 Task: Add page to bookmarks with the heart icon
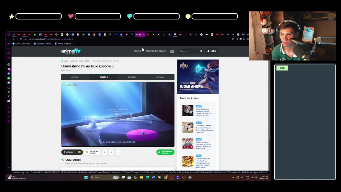pos(248,39)
